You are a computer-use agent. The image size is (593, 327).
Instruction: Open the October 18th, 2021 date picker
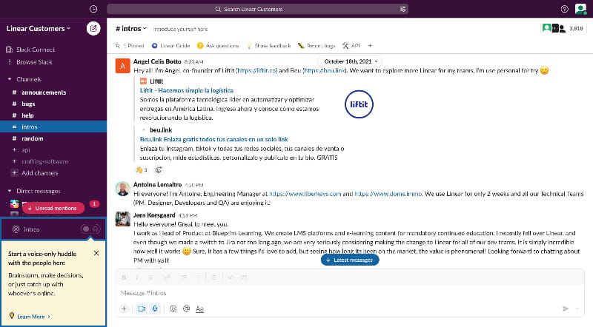pyautogui.click(x=351, y=61)
